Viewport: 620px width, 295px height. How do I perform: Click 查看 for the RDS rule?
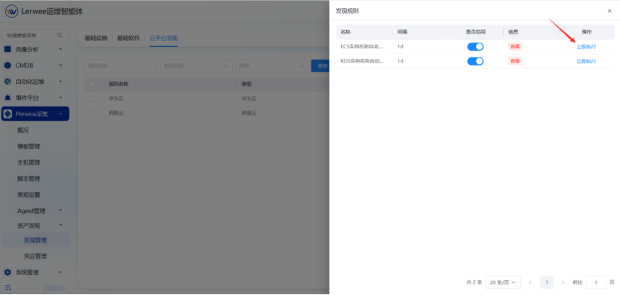[516, 61]
